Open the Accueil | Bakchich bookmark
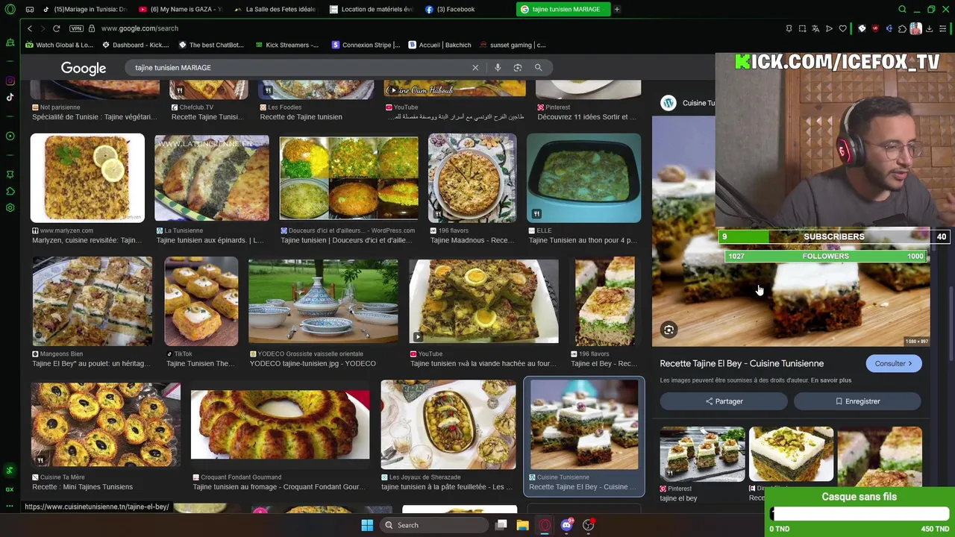955x537 pixels. pyautogui.click(x=439, y=45)
